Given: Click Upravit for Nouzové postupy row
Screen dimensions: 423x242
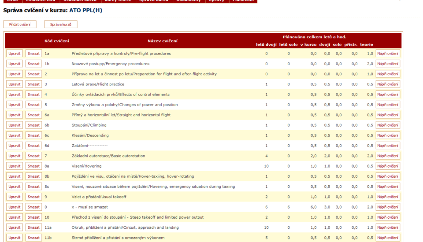Looking at the screenshot, I should click(14, 64).
